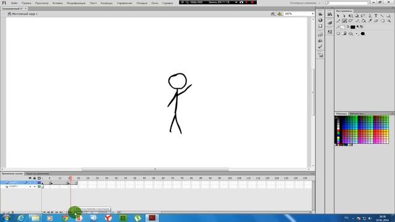Toggle outline view for Слой 2
The height and width of the screenshot is (222, 395).
39,183
